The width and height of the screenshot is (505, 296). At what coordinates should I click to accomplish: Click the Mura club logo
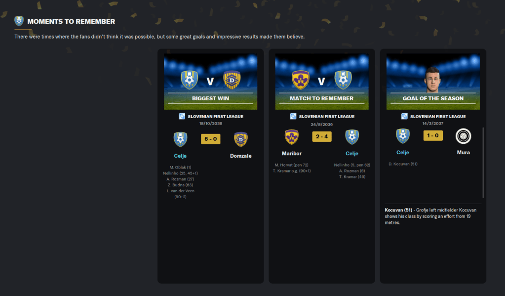(463, 136)
